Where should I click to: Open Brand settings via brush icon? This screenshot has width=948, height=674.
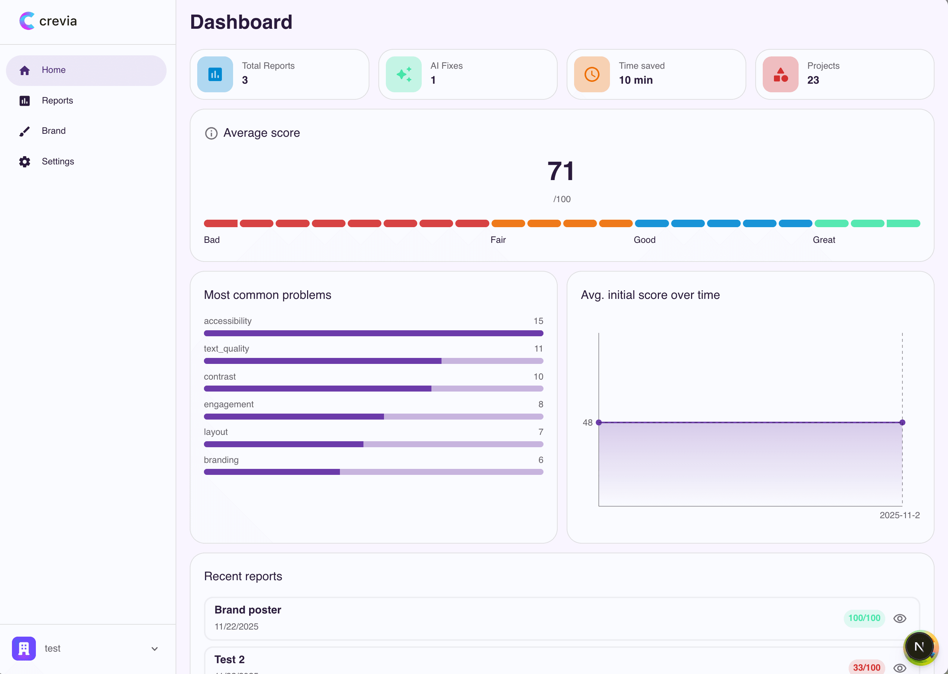[x=25, y=131]
